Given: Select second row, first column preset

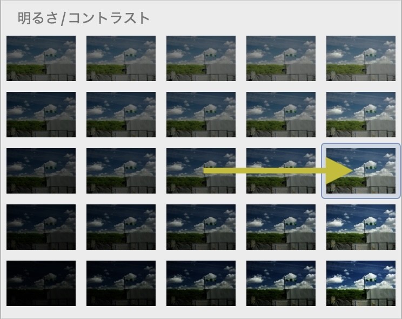Looking at the screenshot, I should coord(41,115).
